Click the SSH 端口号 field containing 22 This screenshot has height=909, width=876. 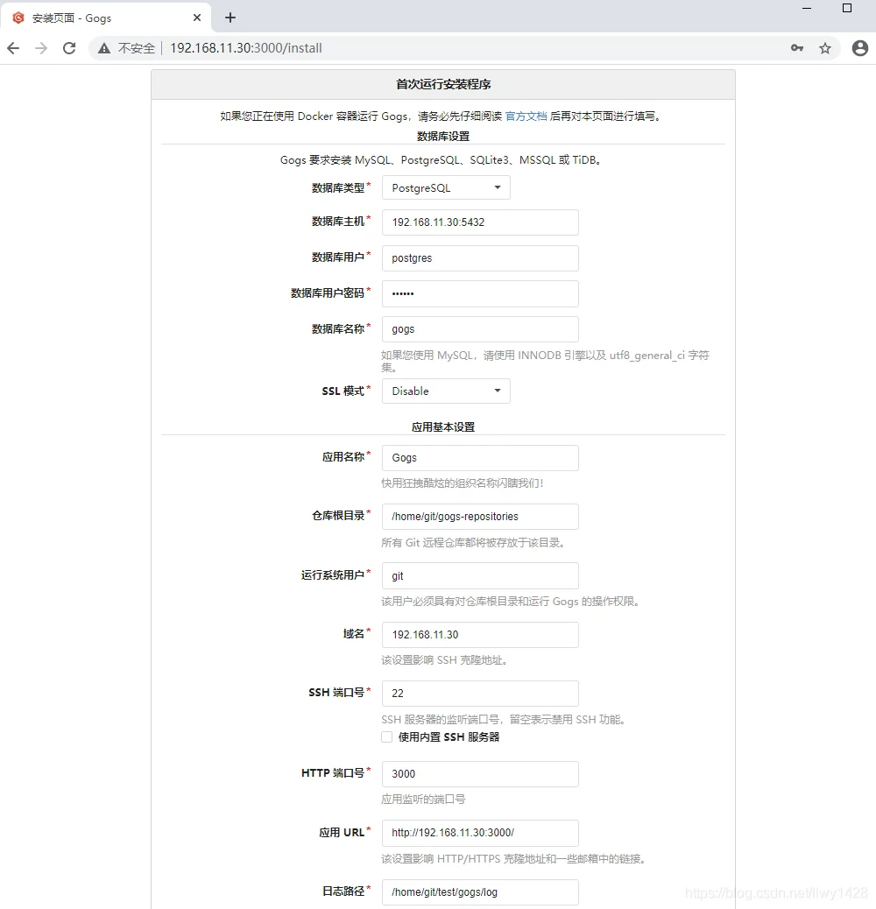480,694
